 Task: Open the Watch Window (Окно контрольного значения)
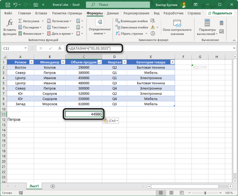click(177, 27)
